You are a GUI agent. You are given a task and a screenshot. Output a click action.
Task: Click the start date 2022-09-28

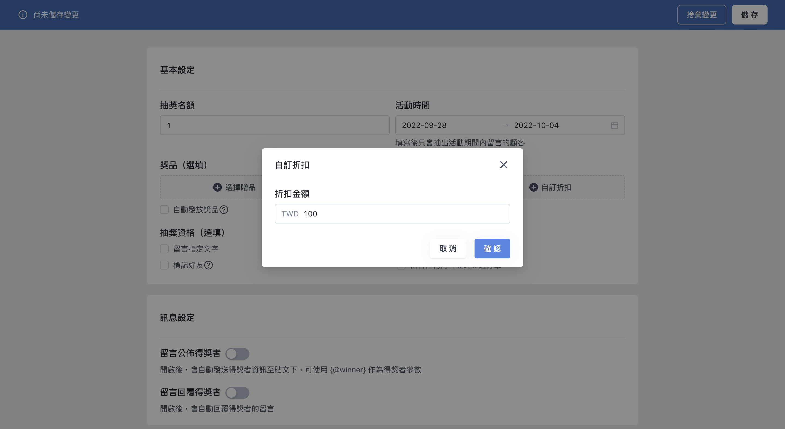424,125
